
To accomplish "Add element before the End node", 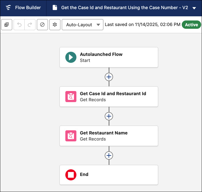I will click(x=109, y=155).
